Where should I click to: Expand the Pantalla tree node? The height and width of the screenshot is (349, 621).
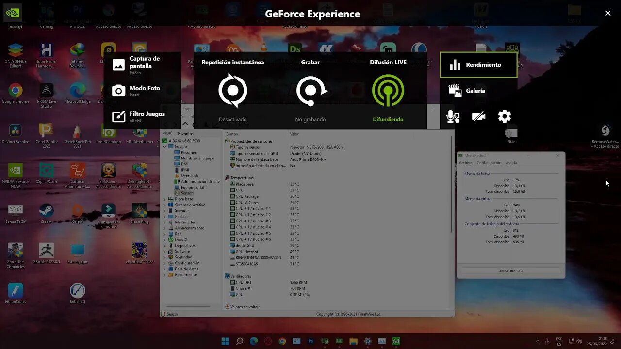coord(164,216)
